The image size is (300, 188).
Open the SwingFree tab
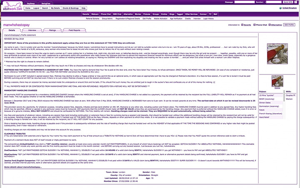(x=46, y=3)
